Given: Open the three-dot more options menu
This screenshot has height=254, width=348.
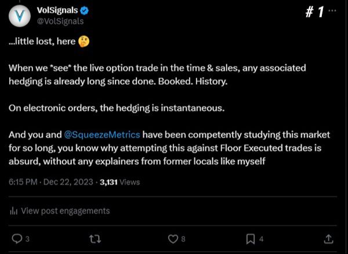Looking at the screenshot, I should click(x=332, y=11).
